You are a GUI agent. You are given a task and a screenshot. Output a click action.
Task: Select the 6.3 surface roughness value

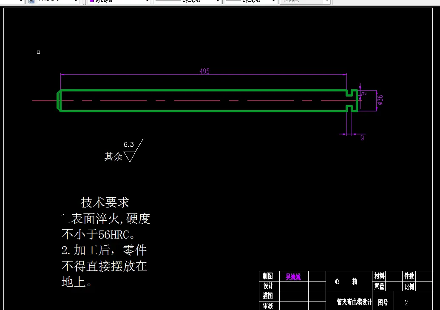[129, 144]
